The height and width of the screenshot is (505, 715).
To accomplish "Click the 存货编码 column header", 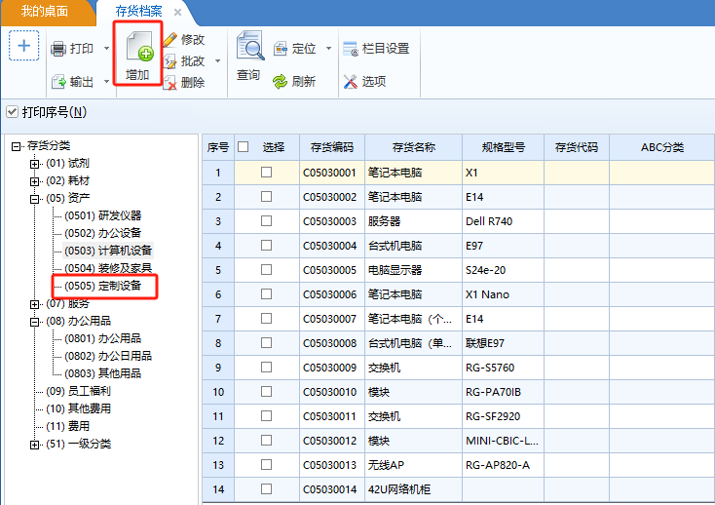I will [x=331, y=148].
